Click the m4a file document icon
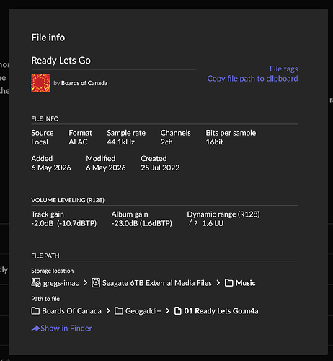The width and height of the screenshot is (333, 361). point(177,310)
